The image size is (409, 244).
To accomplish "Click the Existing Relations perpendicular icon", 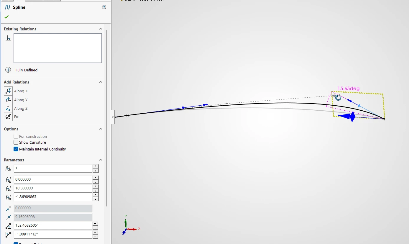I will coord(8,38).
